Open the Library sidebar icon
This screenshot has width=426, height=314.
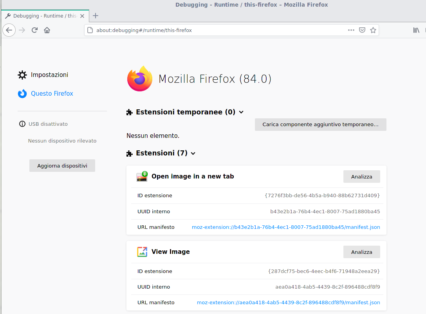[x=416, y=30]
